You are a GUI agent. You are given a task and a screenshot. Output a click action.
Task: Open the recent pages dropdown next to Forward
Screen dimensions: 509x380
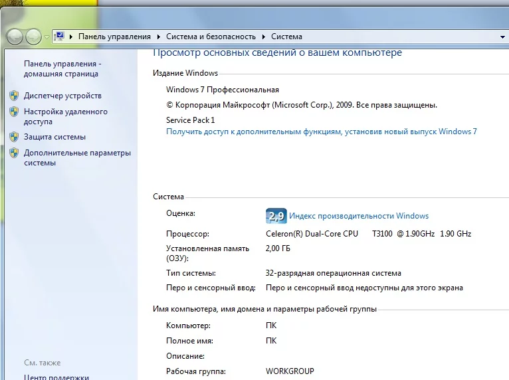click(x=47, y=37)
